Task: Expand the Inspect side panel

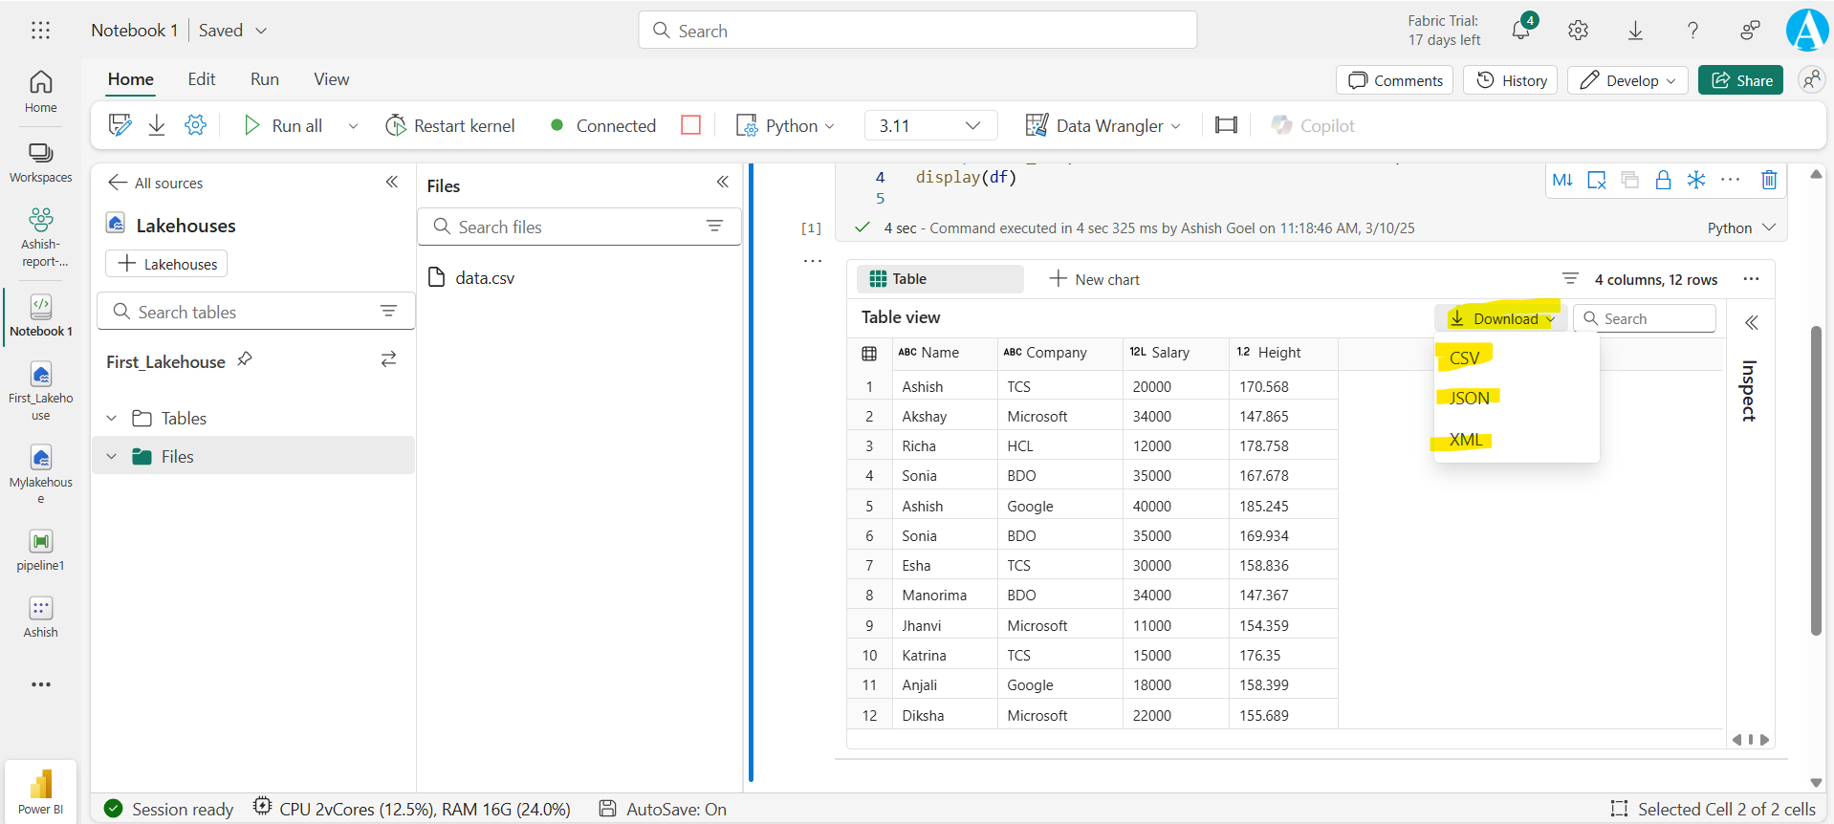Action: point(1751,323)
